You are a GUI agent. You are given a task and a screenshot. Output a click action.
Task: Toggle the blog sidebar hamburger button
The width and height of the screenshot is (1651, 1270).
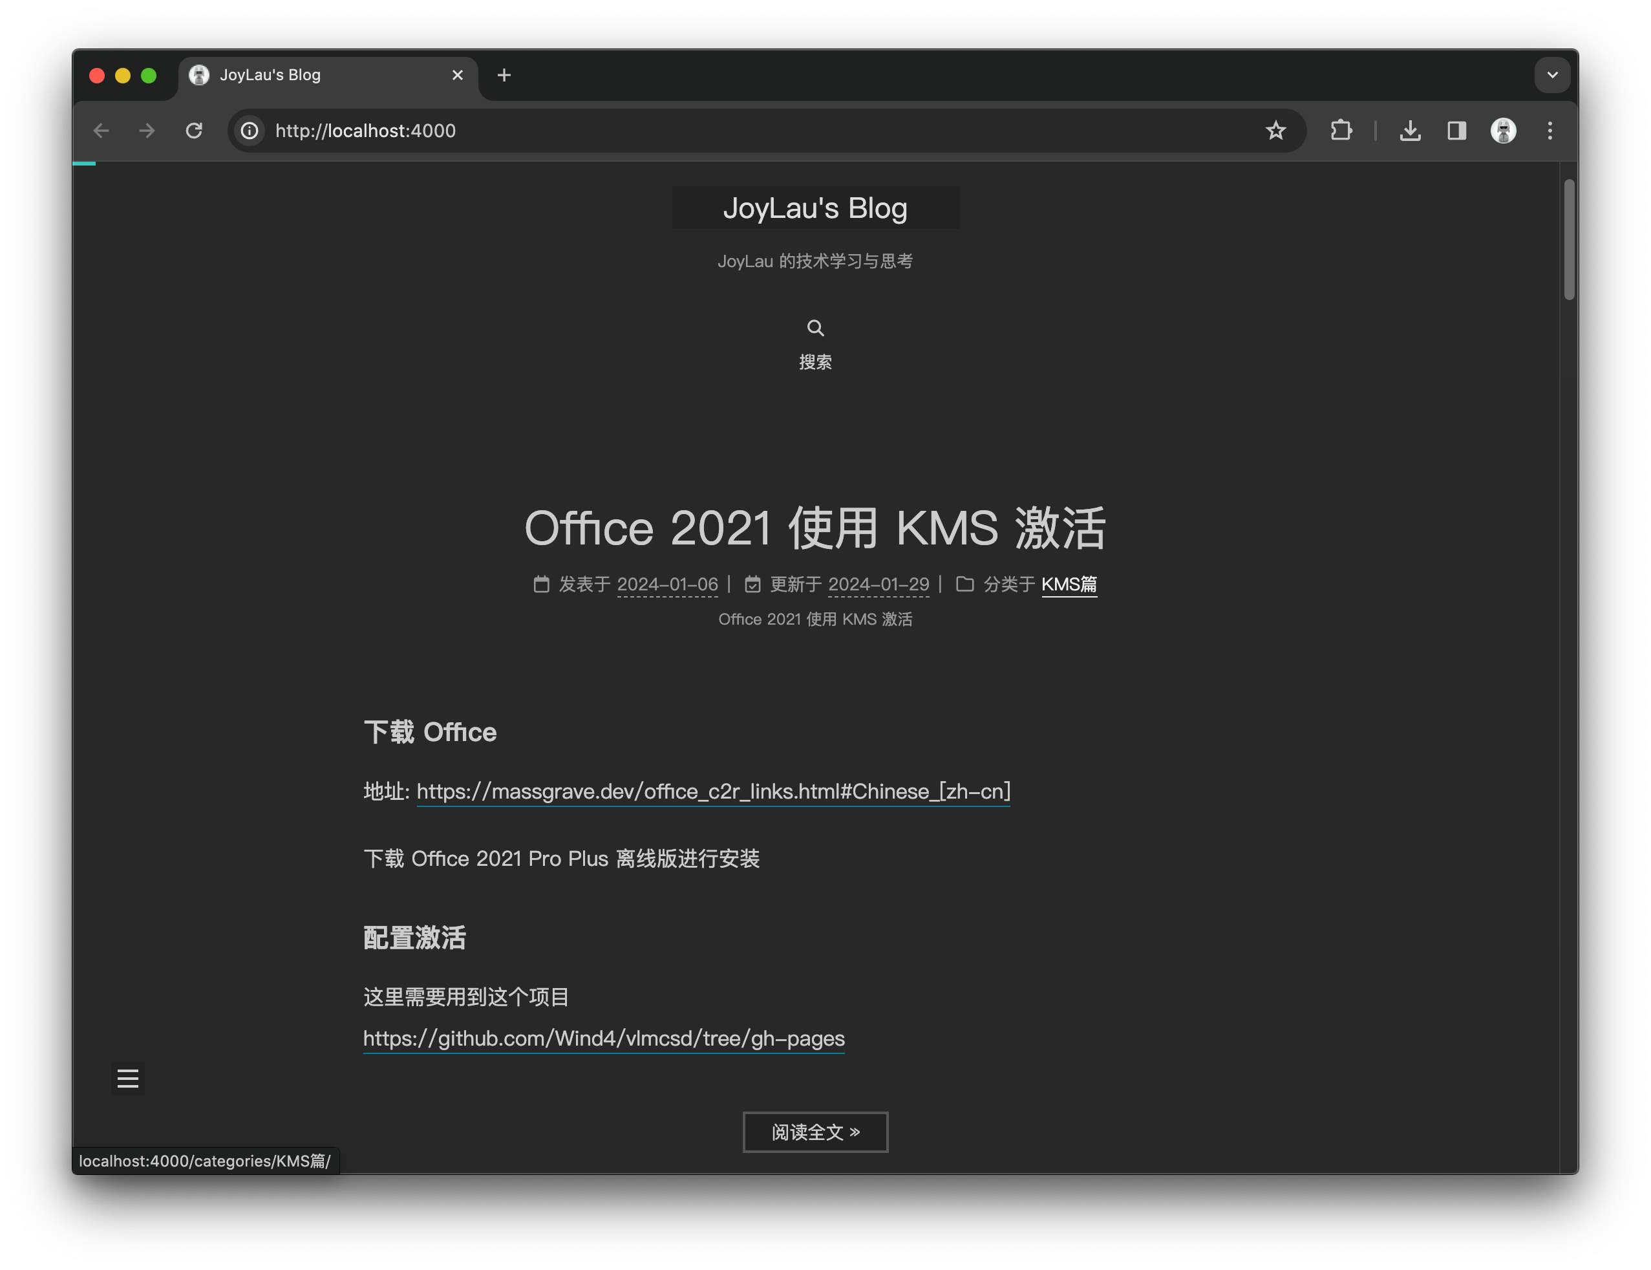(x=128, y=1079)
